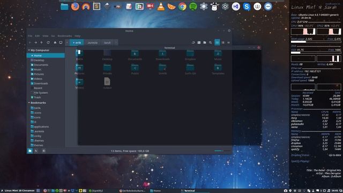This screenshot has height=193, width=343.
Task: Launch Visual Studio Code from the dock
Action: pyautogui.click(x=236, y=6)
